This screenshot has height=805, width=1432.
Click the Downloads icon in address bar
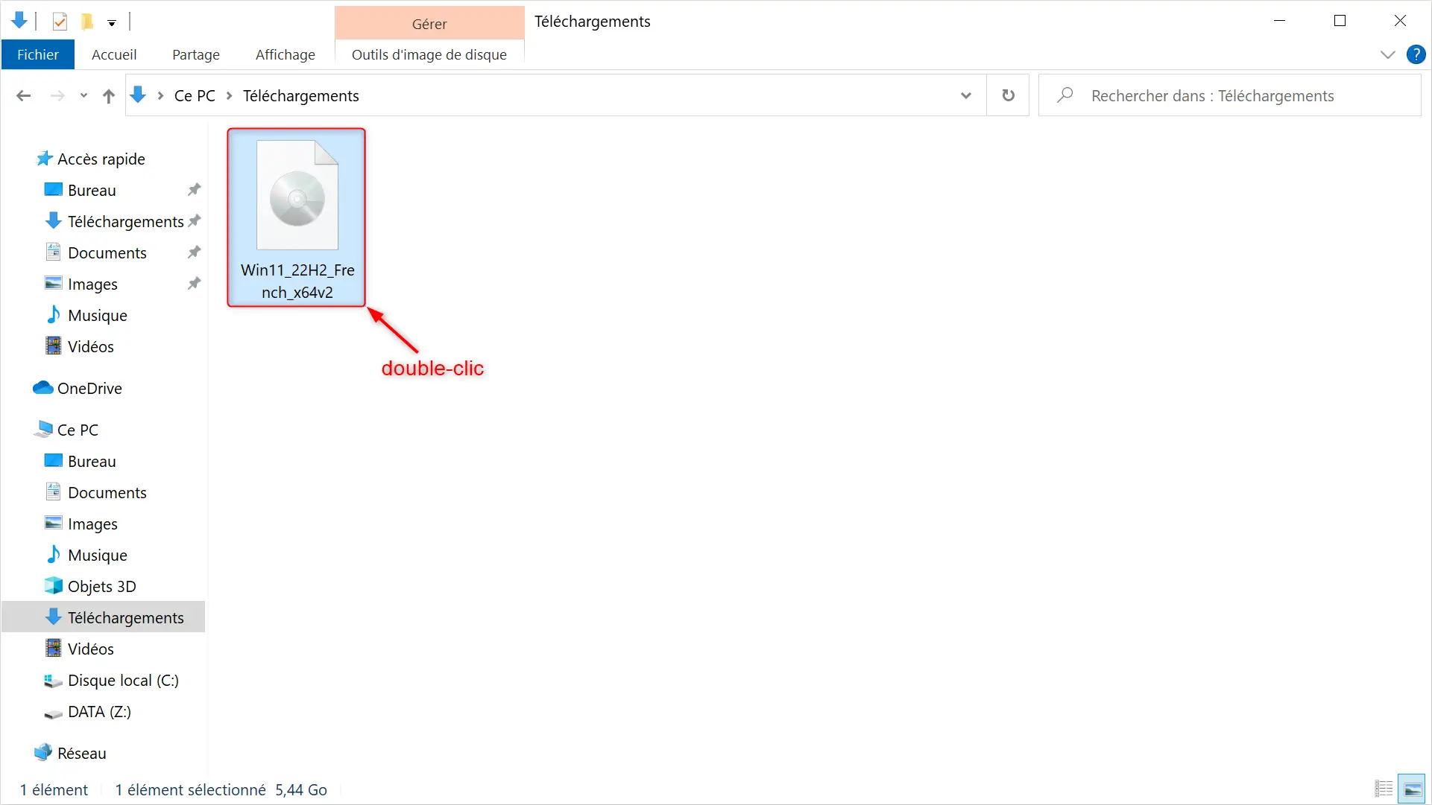point(138,95)
